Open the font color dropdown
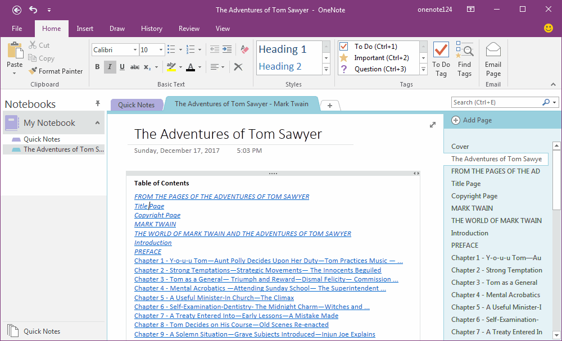The image size is (562, 341). click(x=200, y=67)
